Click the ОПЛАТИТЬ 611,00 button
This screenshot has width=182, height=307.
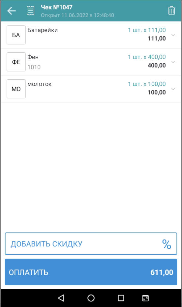coord(91,272)
